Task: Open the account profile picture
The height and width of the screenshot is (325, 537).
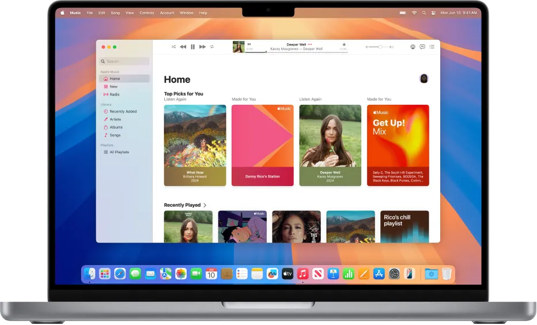Action: pyautogui.click(x=424, y=79)
